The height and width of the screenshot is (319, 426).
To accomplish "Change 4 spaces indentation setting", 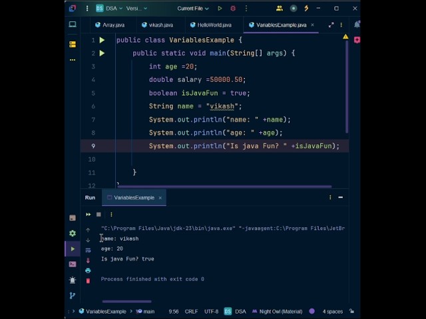I will [x=333, y=312].
